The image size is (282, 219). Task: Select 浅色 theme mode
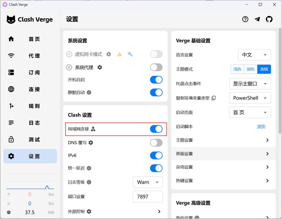point(237,69)
